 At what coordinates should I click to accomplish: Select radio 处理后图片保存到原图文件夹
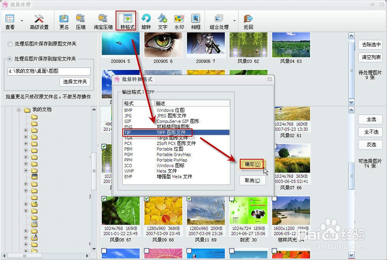pos(10,44)
